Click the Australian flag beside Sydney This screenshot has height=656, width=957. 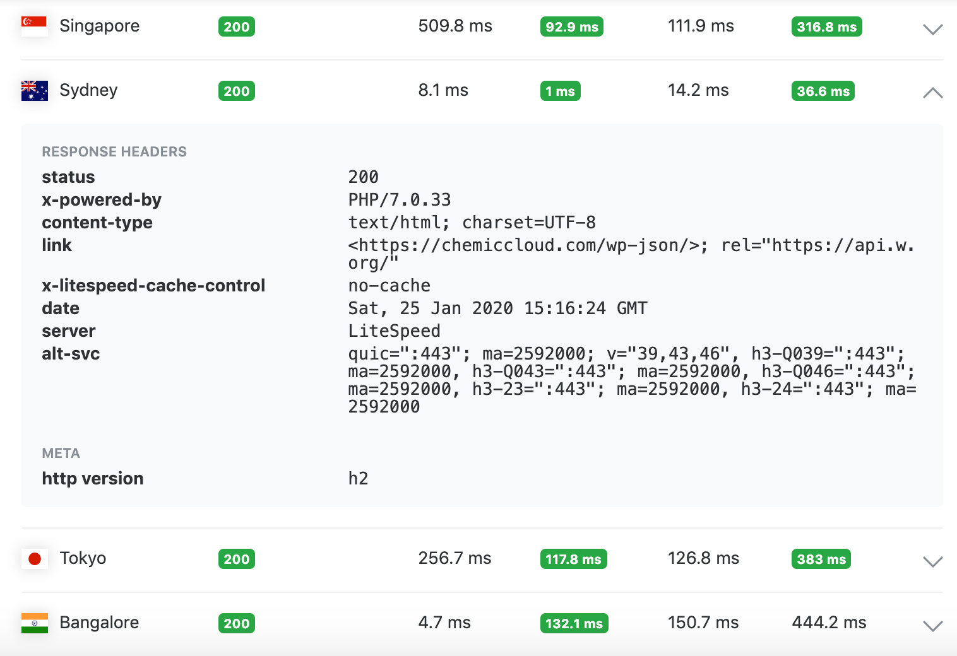[x=34, y=90]
